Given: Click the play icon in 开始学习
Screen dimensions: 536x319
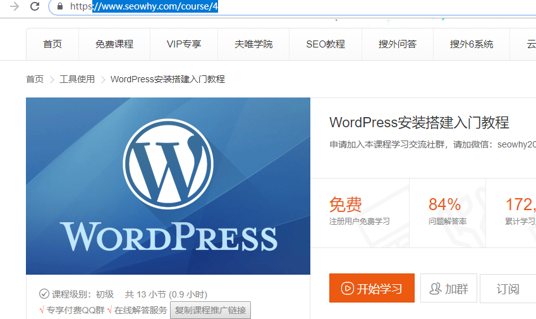Looking at the screenshot, I should coord(348,289).
